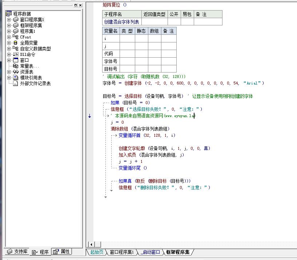Open the 属性 properties tab
Screen dimensions: 297x260
click(61, 252)
